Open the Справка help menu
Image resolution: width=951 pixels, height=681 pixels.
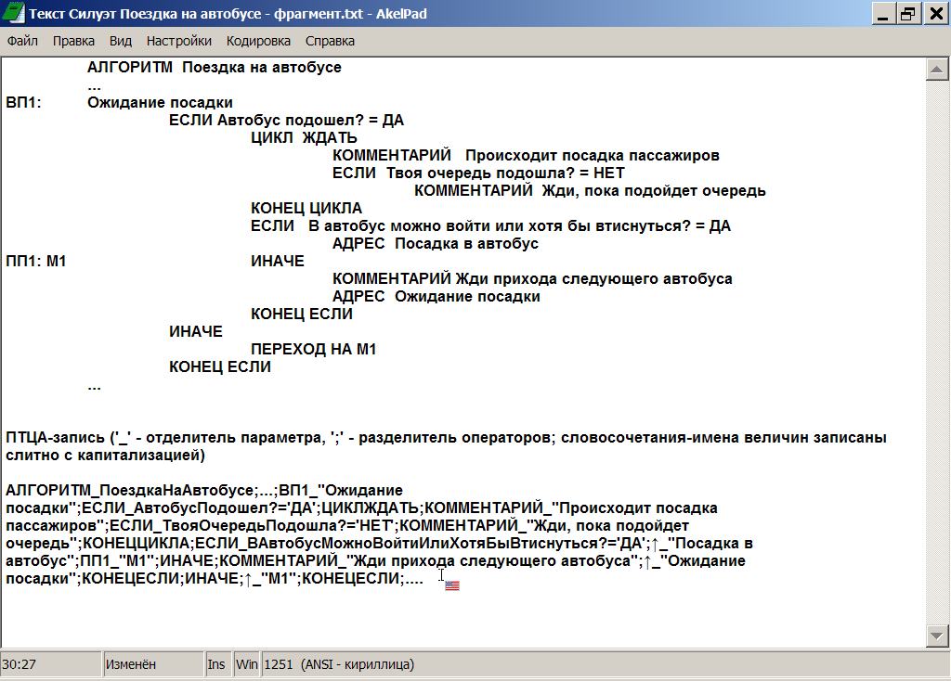pyautogui.click(x=330, y=41)
